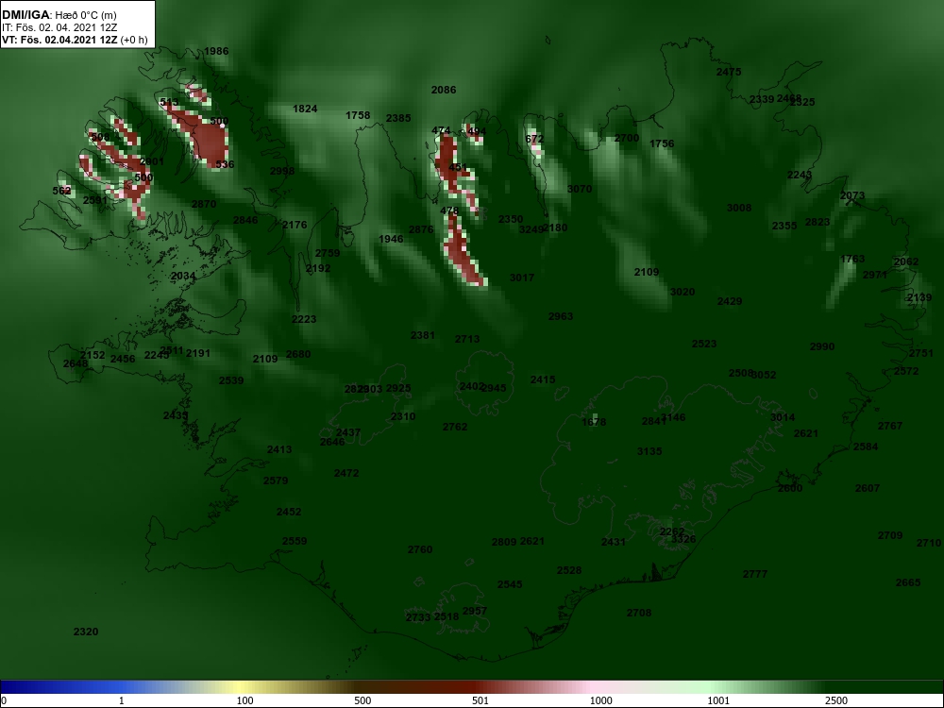Click the map value "1756"
This screenshot has height=708, width=944.
point(662,143)
